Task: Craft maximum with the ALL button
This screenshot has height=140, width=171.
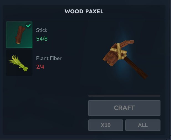Action: pos(143,125)
